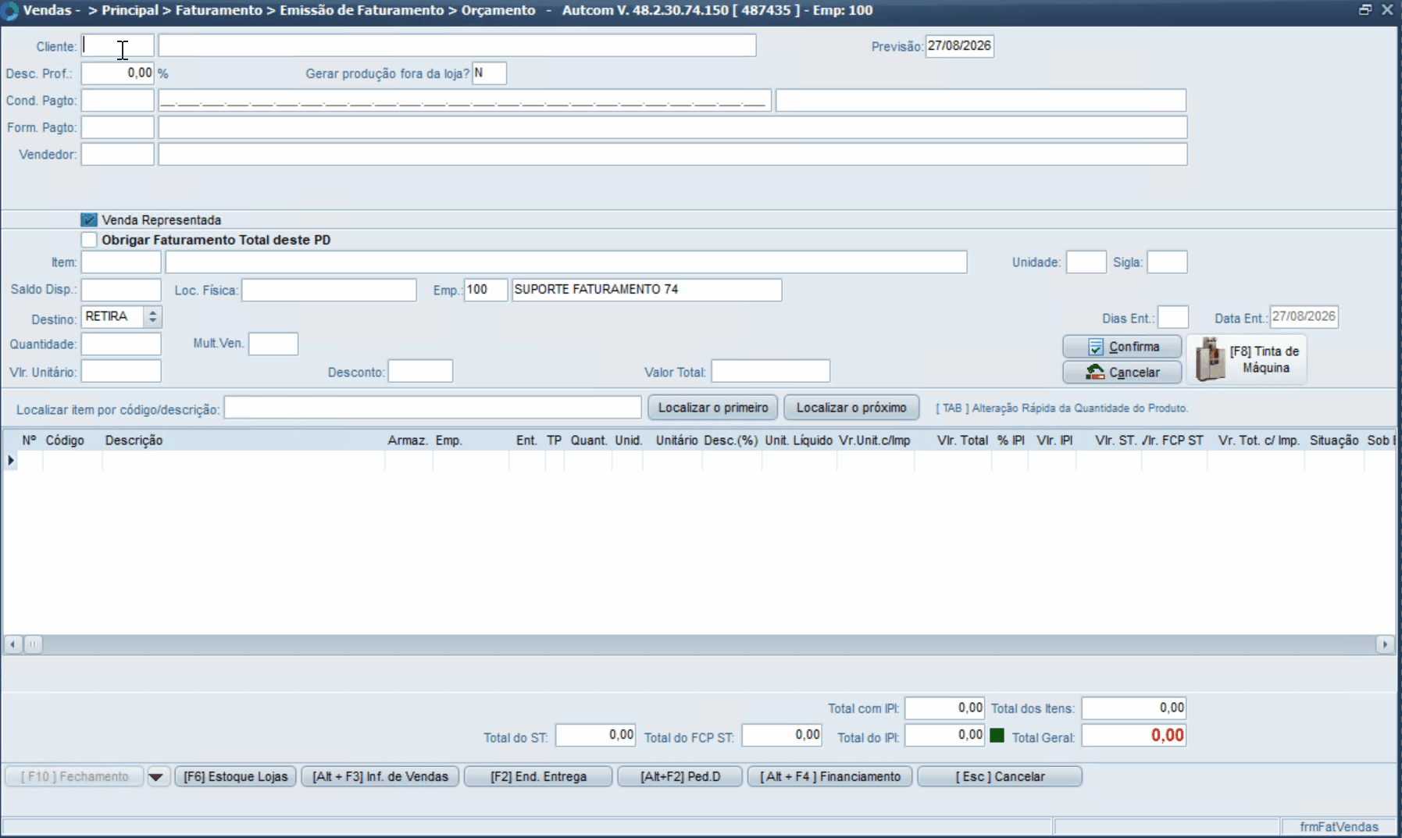Click the Código column header
The width and height of the screenshot is (1402, 838).
tap(65, 440)
